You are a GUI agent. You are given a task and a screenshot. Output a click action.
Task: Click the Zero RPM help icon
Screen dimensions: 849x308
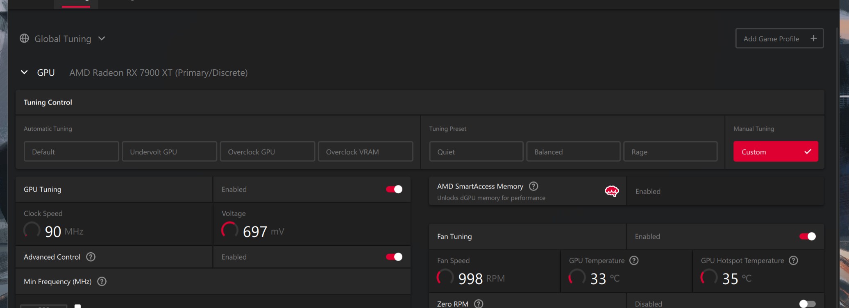tap(479, 303)
